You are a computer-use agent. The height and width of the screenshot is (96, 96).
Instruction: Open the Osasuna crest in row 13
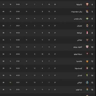[87, 68]
